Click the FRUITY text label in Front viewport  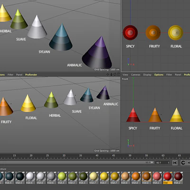point(155,128)
